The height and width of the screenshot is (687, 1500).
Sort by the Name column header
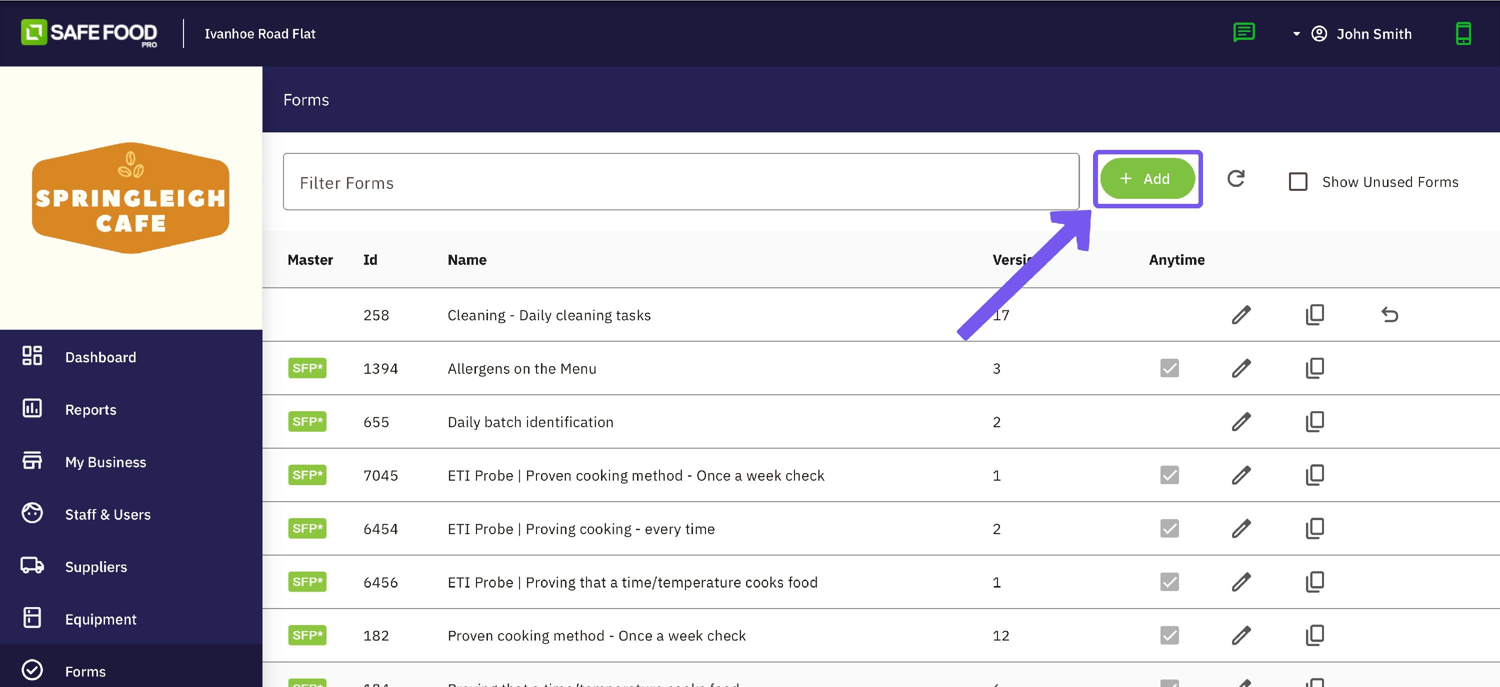[x=467, y=260]
